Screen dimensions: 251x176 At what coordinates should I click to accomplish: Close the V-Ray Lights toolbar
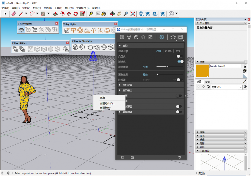[x=115, y=24]
